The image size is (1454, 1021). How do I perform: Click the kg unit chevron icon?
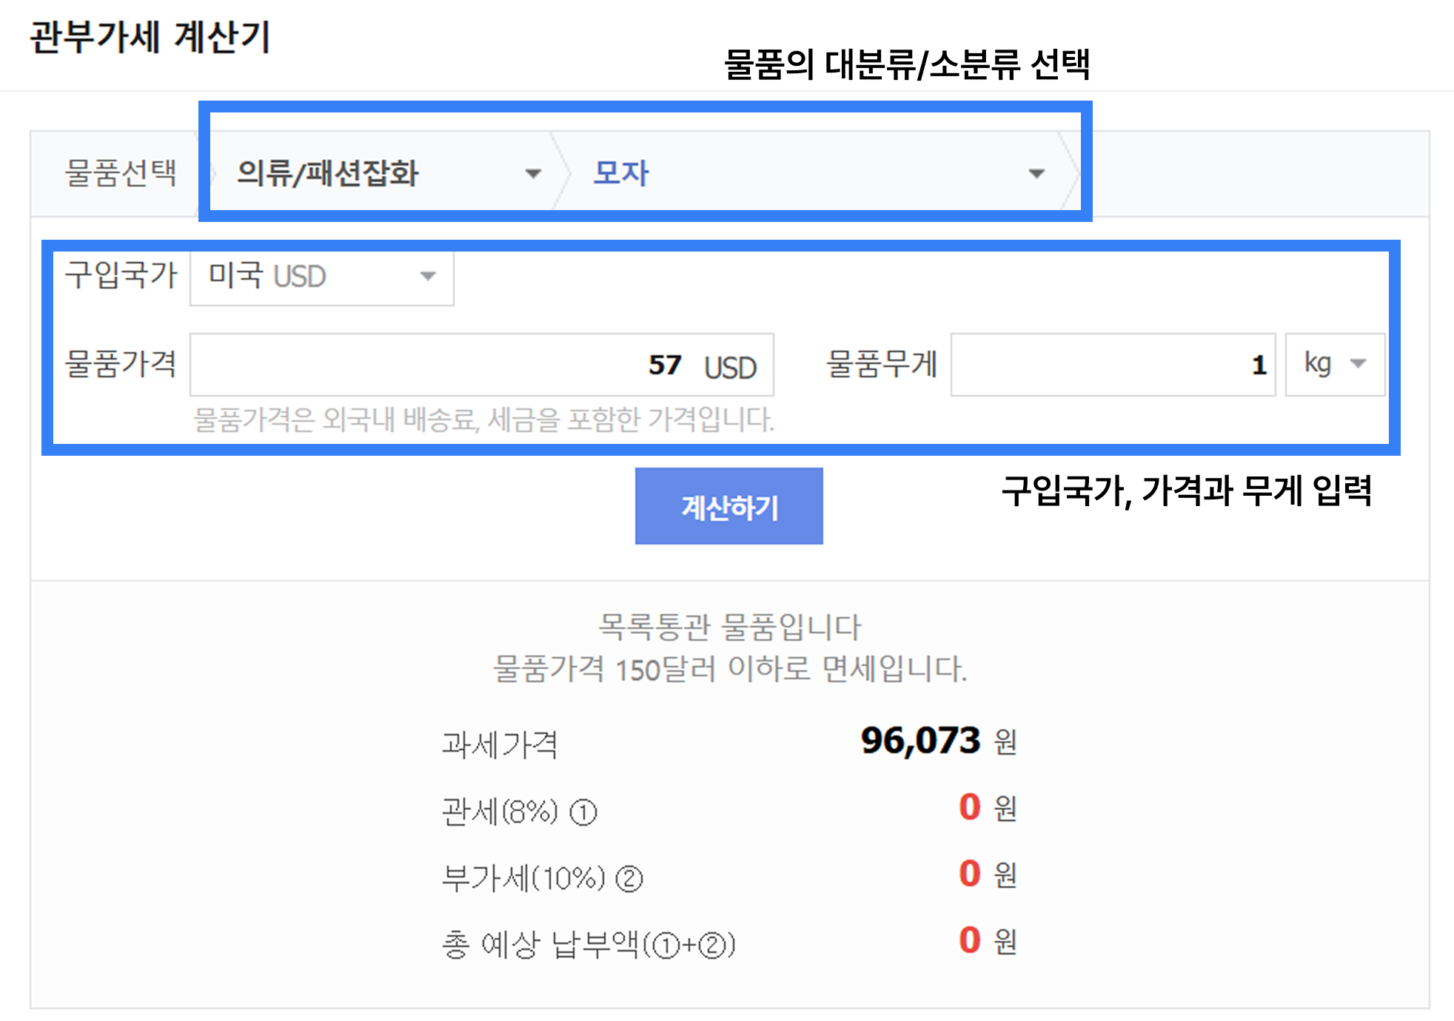pyautogui.click(x=1361, y=364)
